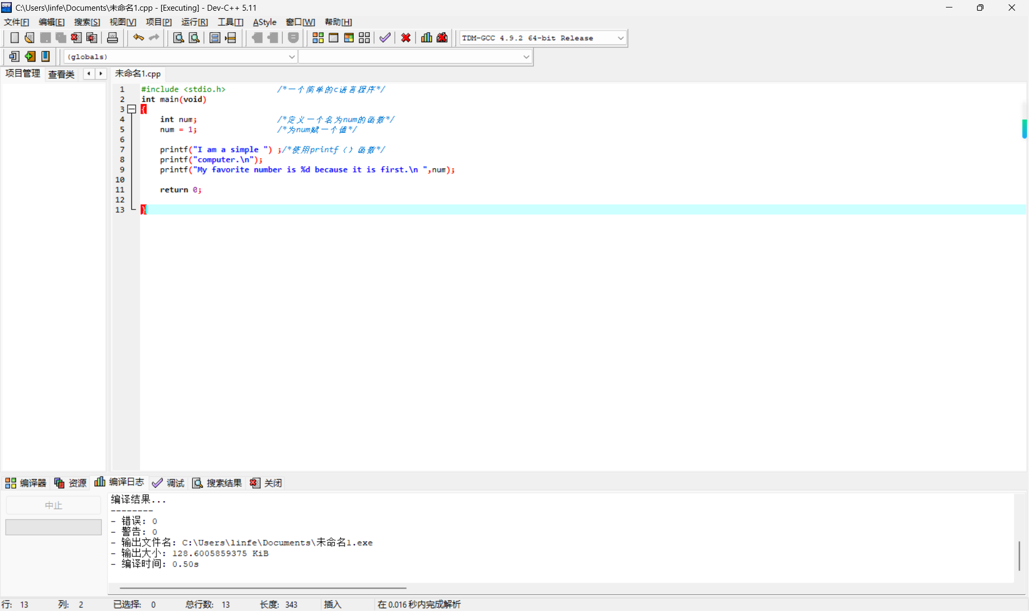1029x611 pixels.
Task: Open the empty function list dropdown
Action: [x=526, y=57]
